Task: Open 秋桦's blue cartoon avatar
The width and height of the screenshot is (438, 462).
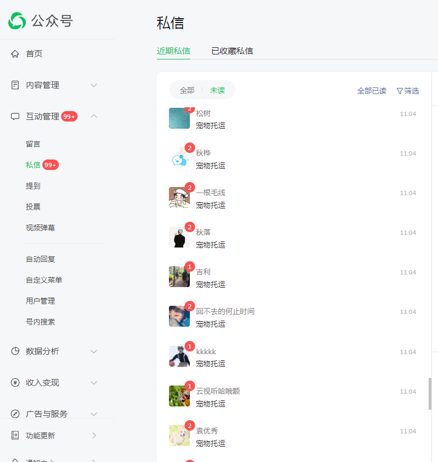Action: [179, 158]
